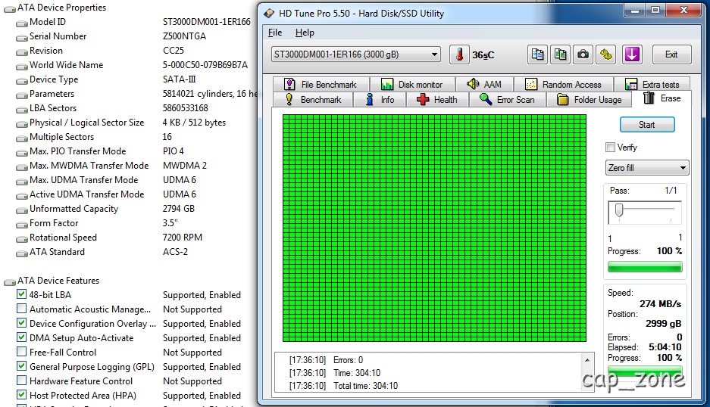Click the 36°C temperature reading

[483, 55]
